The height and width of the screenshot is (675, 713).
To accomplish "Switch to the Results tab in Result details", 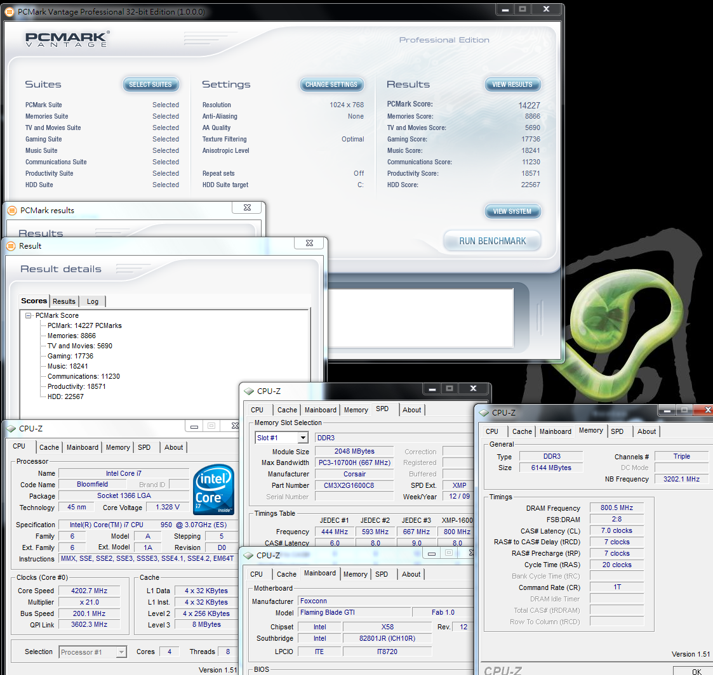I will pyautogui.click(x=64, y=301).
